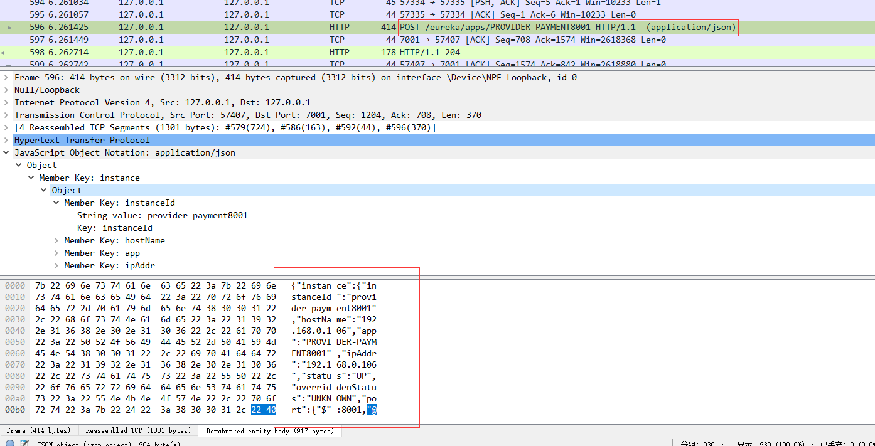The width and height of the screenshot is (875, 446).
Task: Click hex offset 0050 in bytes pane
Action: pyautogui.click(x=15, y=342)
